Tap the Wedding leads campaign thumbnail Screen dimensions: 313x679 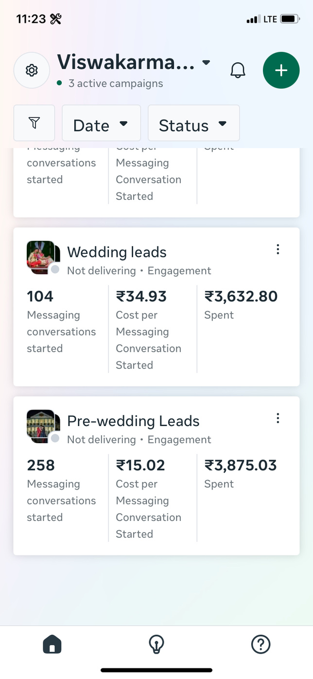[x=43, y=258]
